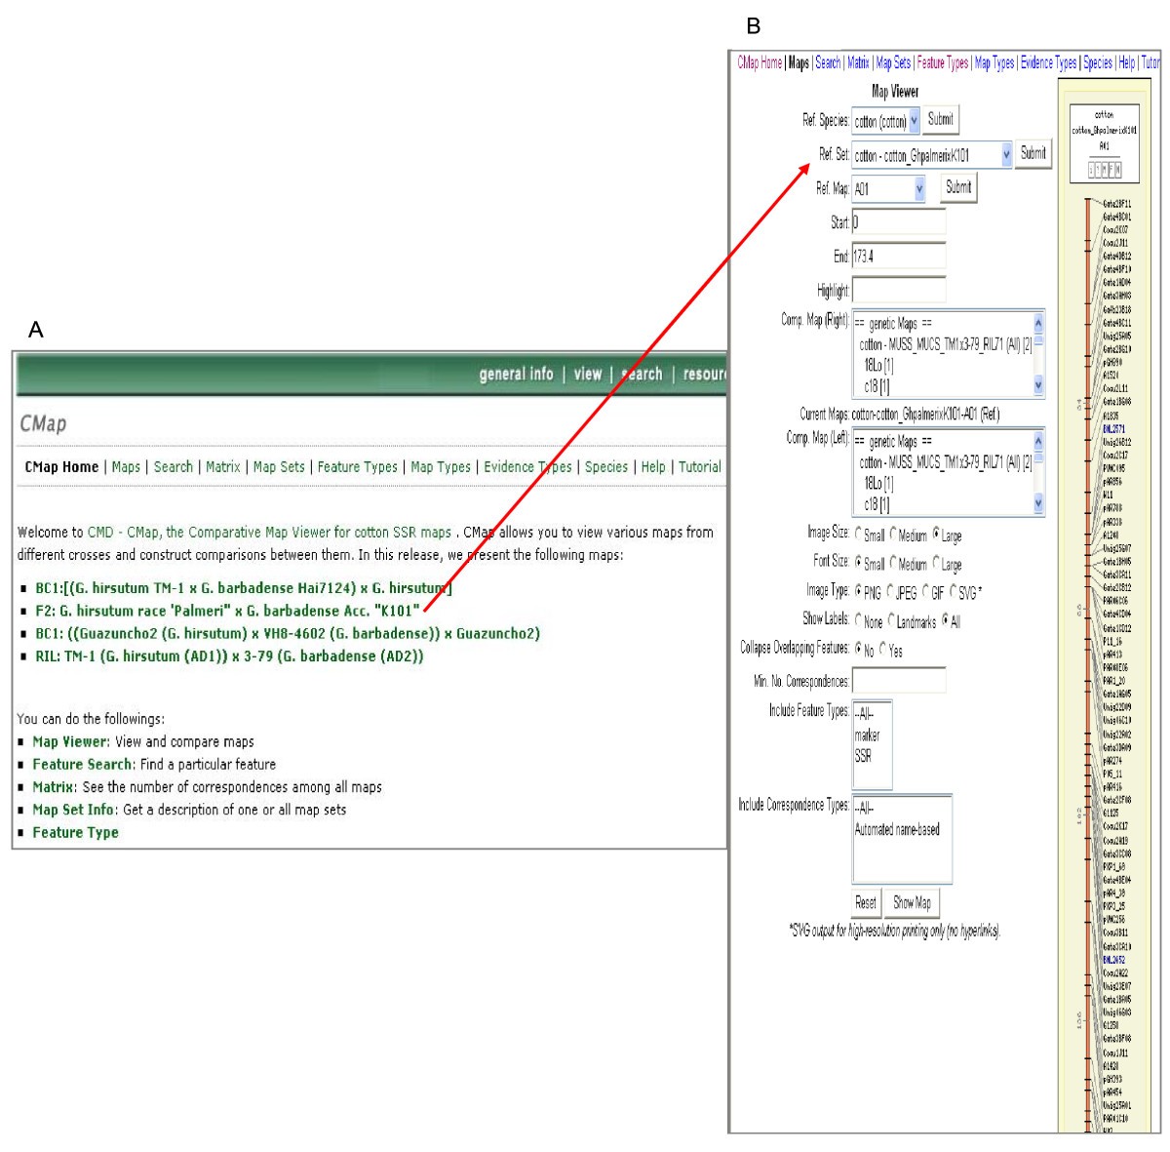Open the Ref. Species dropdown
Image resolution: width=1170 pixels, height=1152 pixels.
(x=885, y=122)
